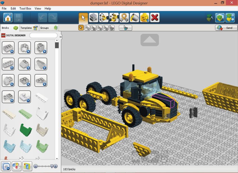Screen dimensions: 238x173
Task: Select the Hide brick minifig-head tool
Action: [x=144, y=17]
